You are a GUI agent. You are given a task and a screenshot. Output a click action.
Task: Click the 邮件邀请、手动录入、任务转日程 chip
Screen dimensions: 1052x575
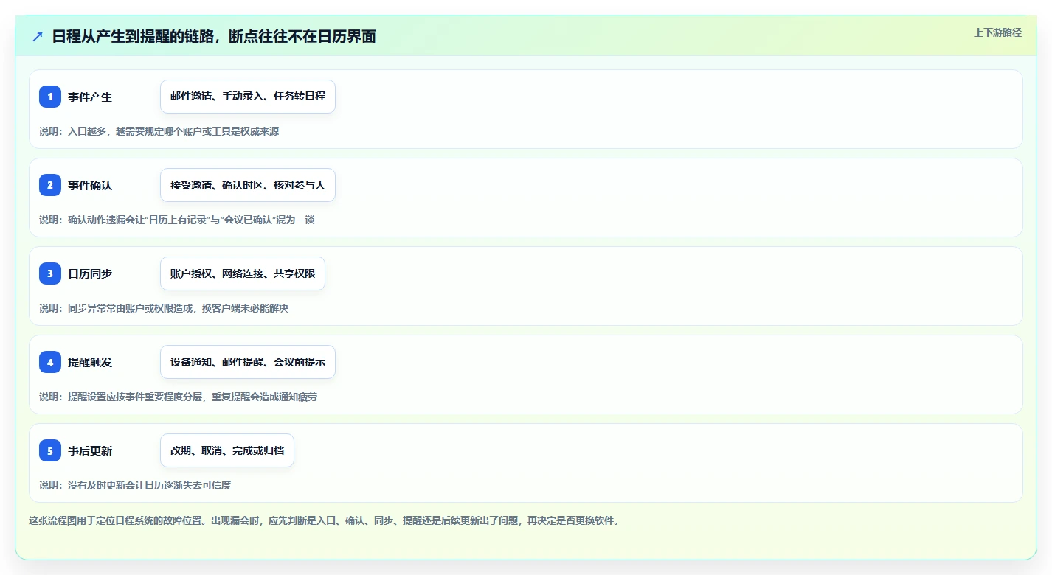click(248, 97)
